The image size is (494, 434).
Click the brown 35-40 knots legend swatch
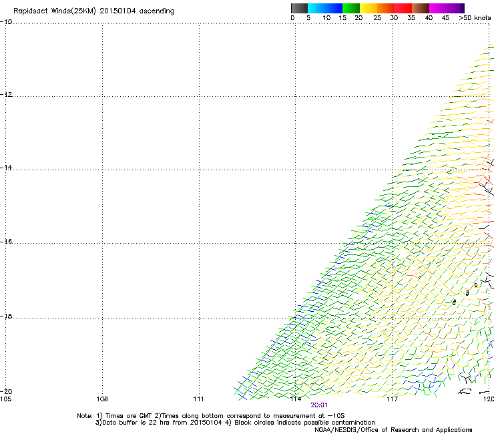coord(421,8)
